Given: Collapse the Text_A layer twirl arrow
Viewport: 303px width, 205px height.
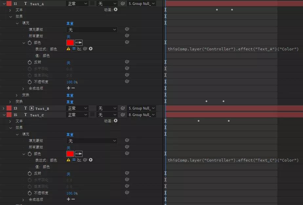Looking at the screenshot, I should (4, 4).
